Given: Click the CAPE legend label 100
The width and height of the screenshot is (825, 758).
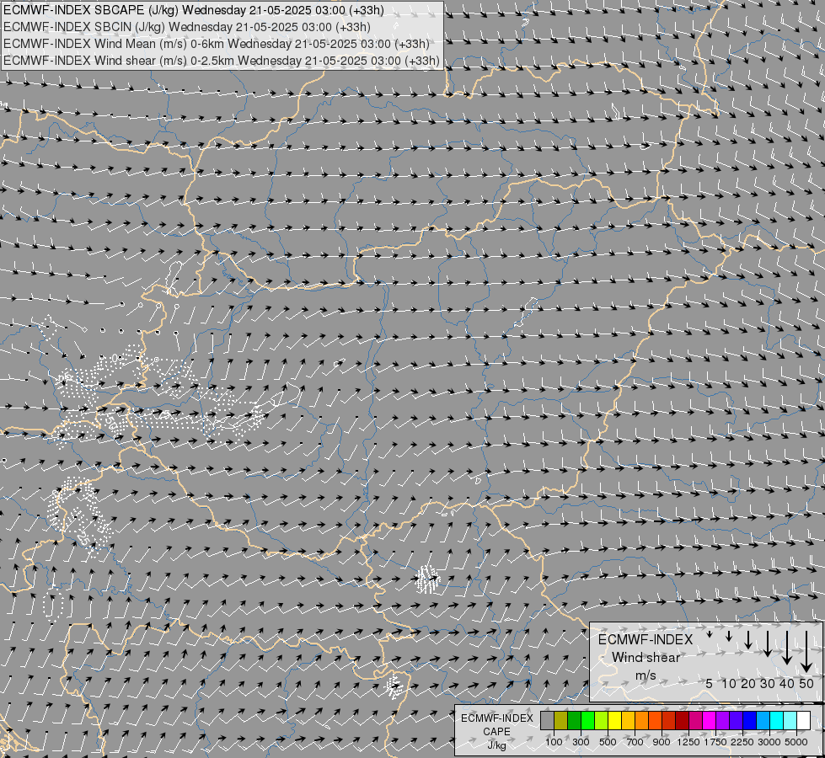Looking at the screenshot, I should [x=554, y=742].
